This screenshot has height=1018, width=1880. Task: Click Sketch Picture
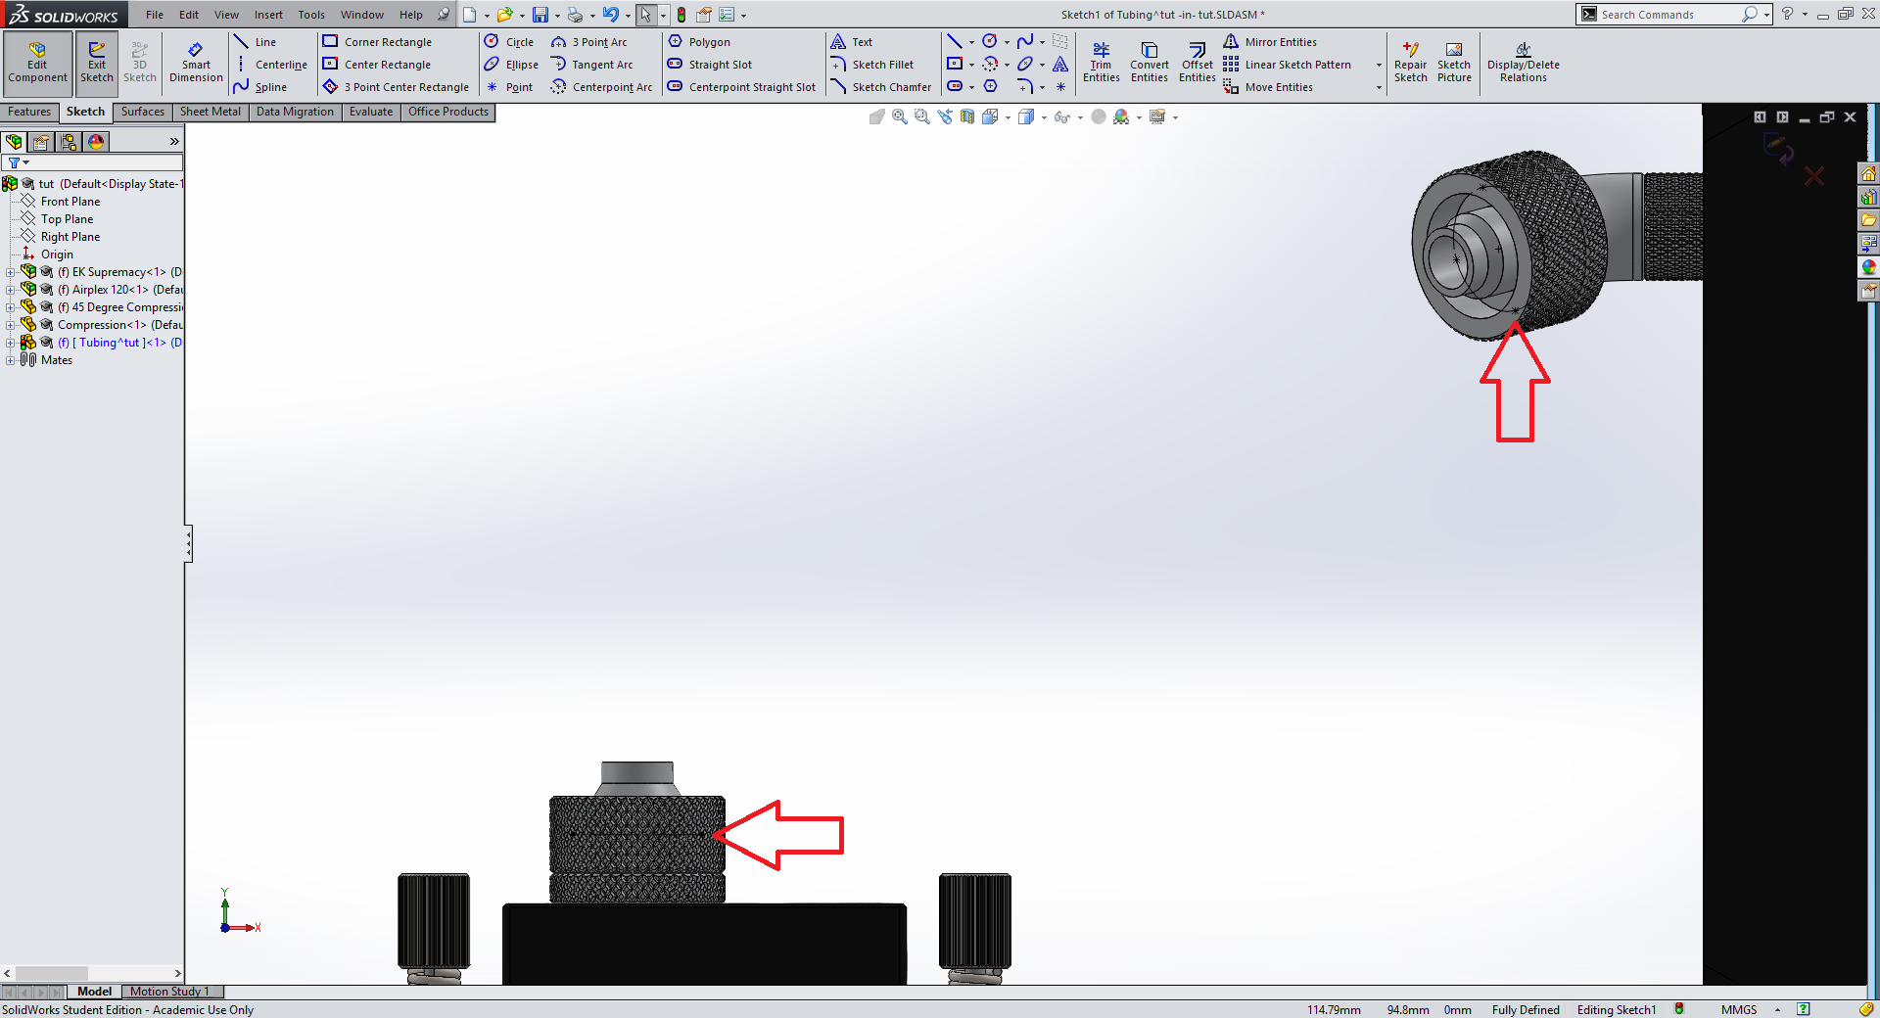click(1454, 64)
